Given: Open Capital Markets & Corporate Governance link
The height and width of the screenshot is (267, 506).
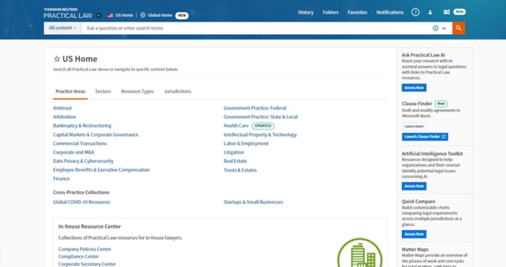Looking at the screenshot, I should (96, 135).
